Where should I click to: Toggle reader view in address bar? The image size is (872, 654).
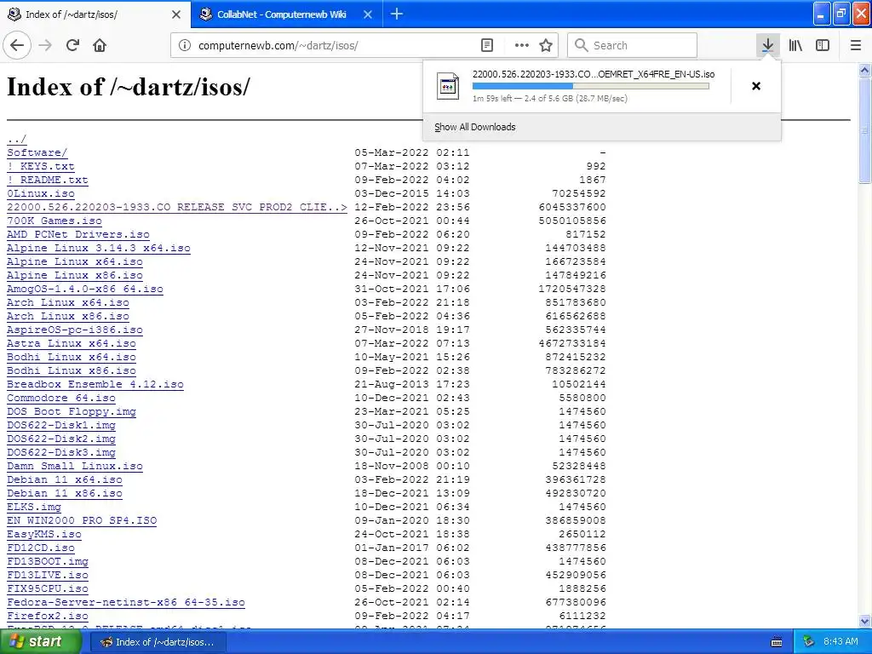[x=487, y=46]
